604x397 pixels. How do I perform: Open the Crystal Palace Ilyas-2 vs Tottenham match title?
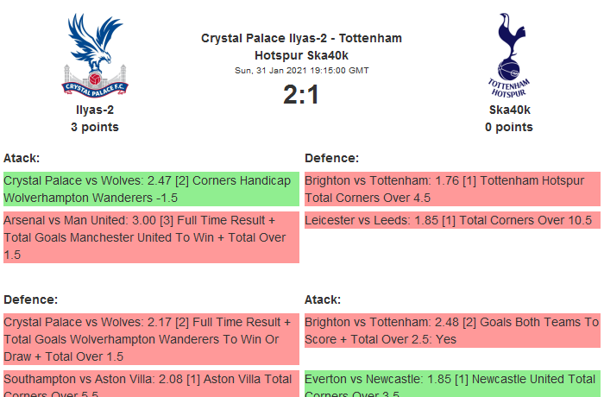pos(301,46)
